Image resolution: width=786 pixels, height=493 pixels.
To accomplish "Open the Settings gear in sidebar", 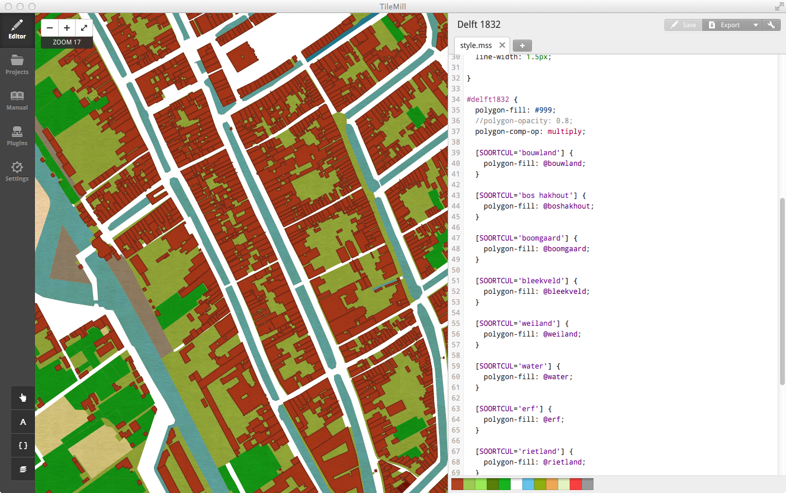I will pyautogui.click(x=17, y=171).
